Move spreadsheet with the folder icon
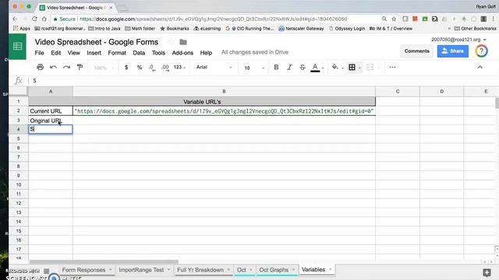 pos(183,42)
